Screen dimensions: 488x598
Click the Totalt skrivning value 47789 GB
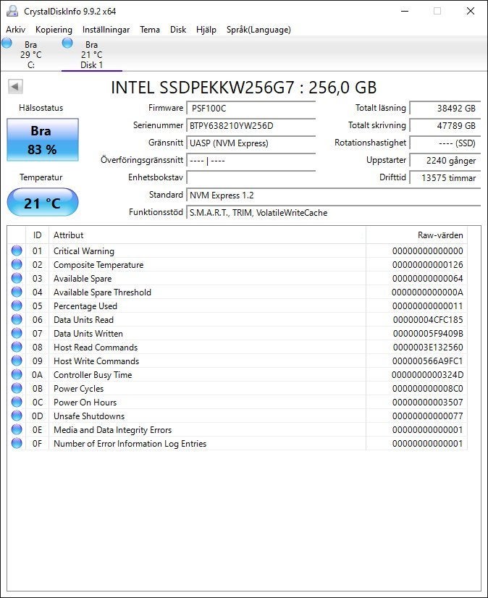(x=445, y=125)
